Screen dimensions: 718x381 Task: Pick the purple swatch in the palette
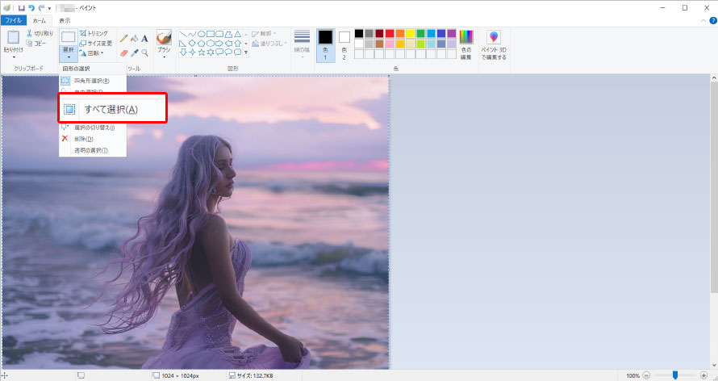452,33
